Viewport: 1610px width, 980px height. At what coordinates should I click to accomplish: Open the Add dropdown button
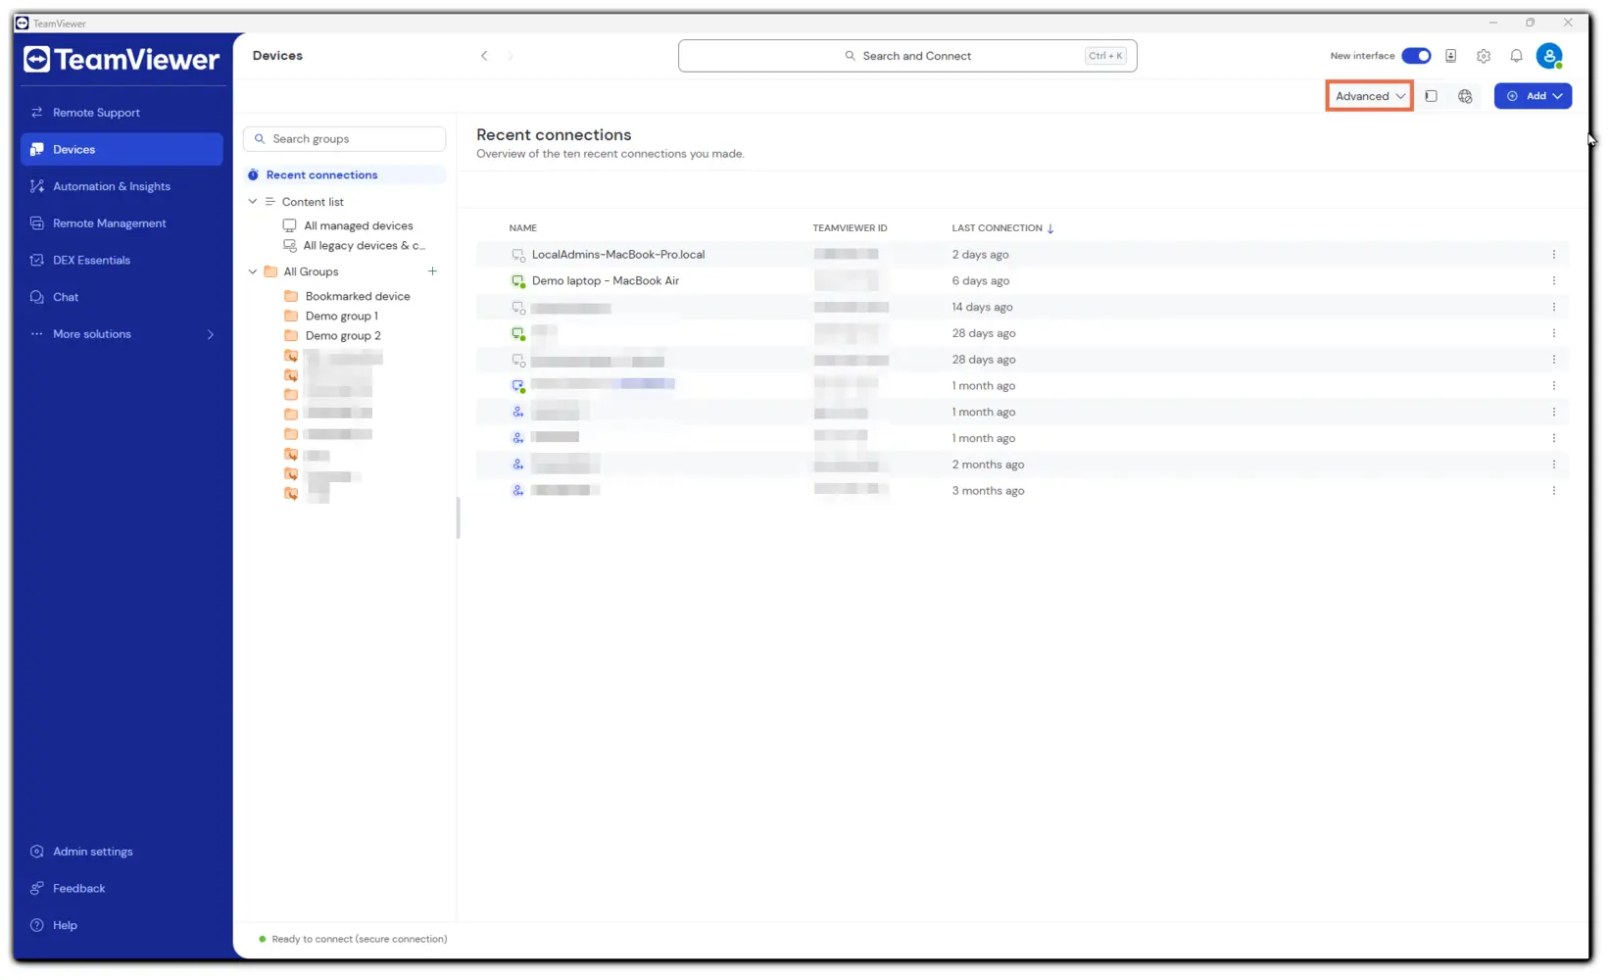click(x=1534, y=96)
